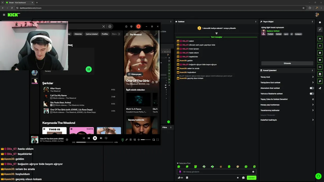Open Moth To A Flame video thumbnail
The image size is (324, 182).
click(x=138, y=99)
